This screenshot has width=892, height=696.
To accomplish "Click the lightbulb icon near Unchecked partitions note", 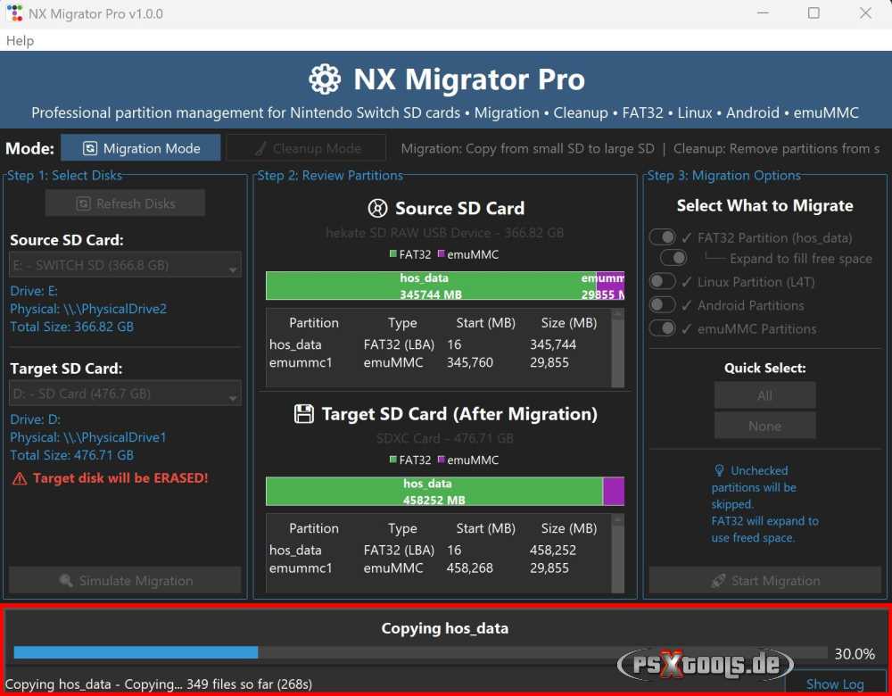I will pos(720,470).
